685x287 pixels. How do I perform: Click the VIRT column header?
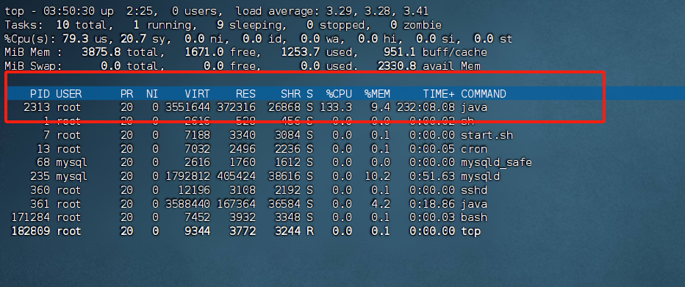tap(197, 94)
